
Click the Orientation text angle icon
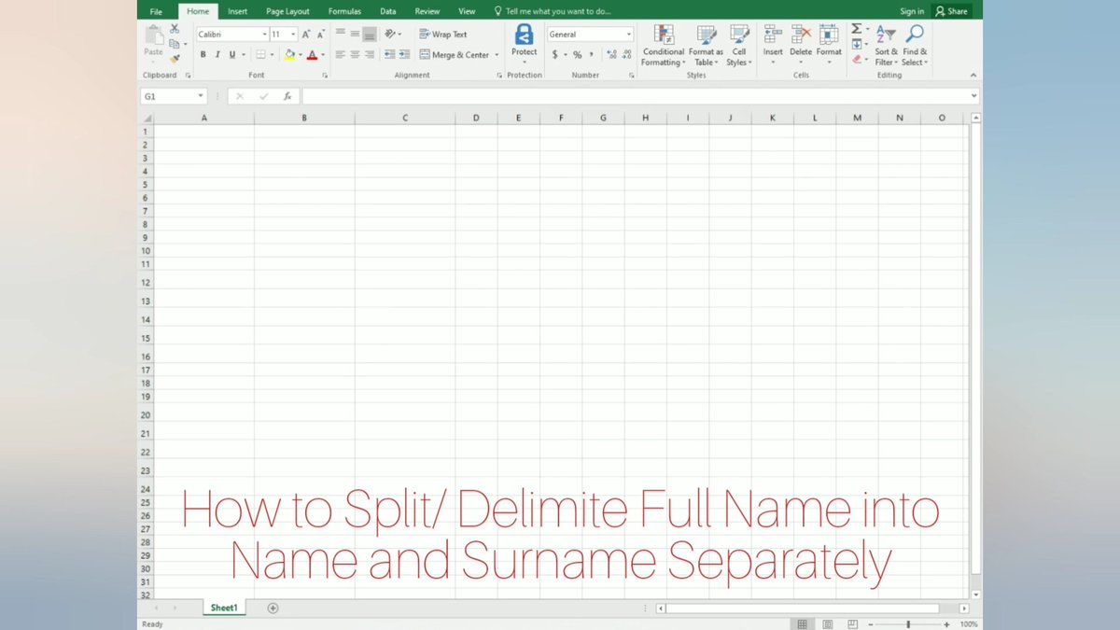pyautogui.click(x=392, y=34)
